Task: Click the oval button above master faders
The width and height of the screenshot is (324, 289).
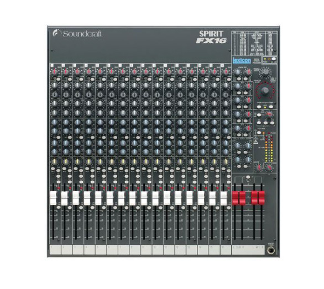Action: (248, 177)
